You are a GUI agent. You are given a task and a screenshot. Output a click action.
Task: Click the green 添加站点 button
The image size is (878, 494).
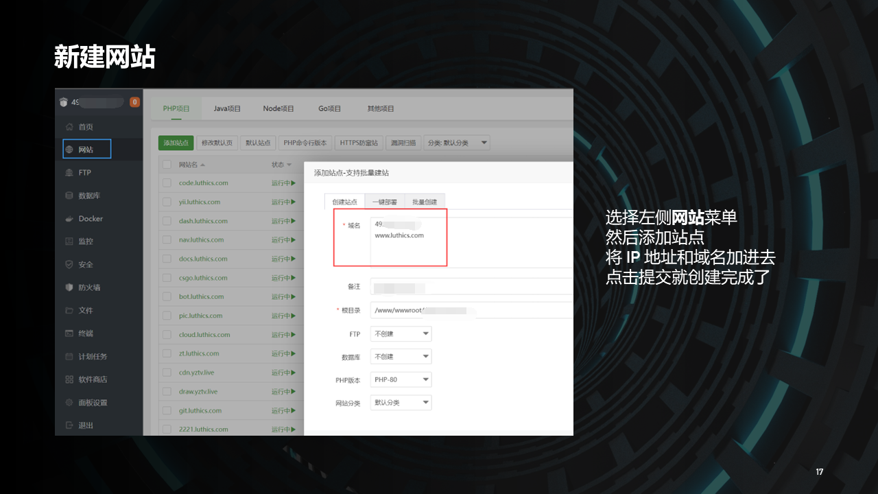coord(176,143)
